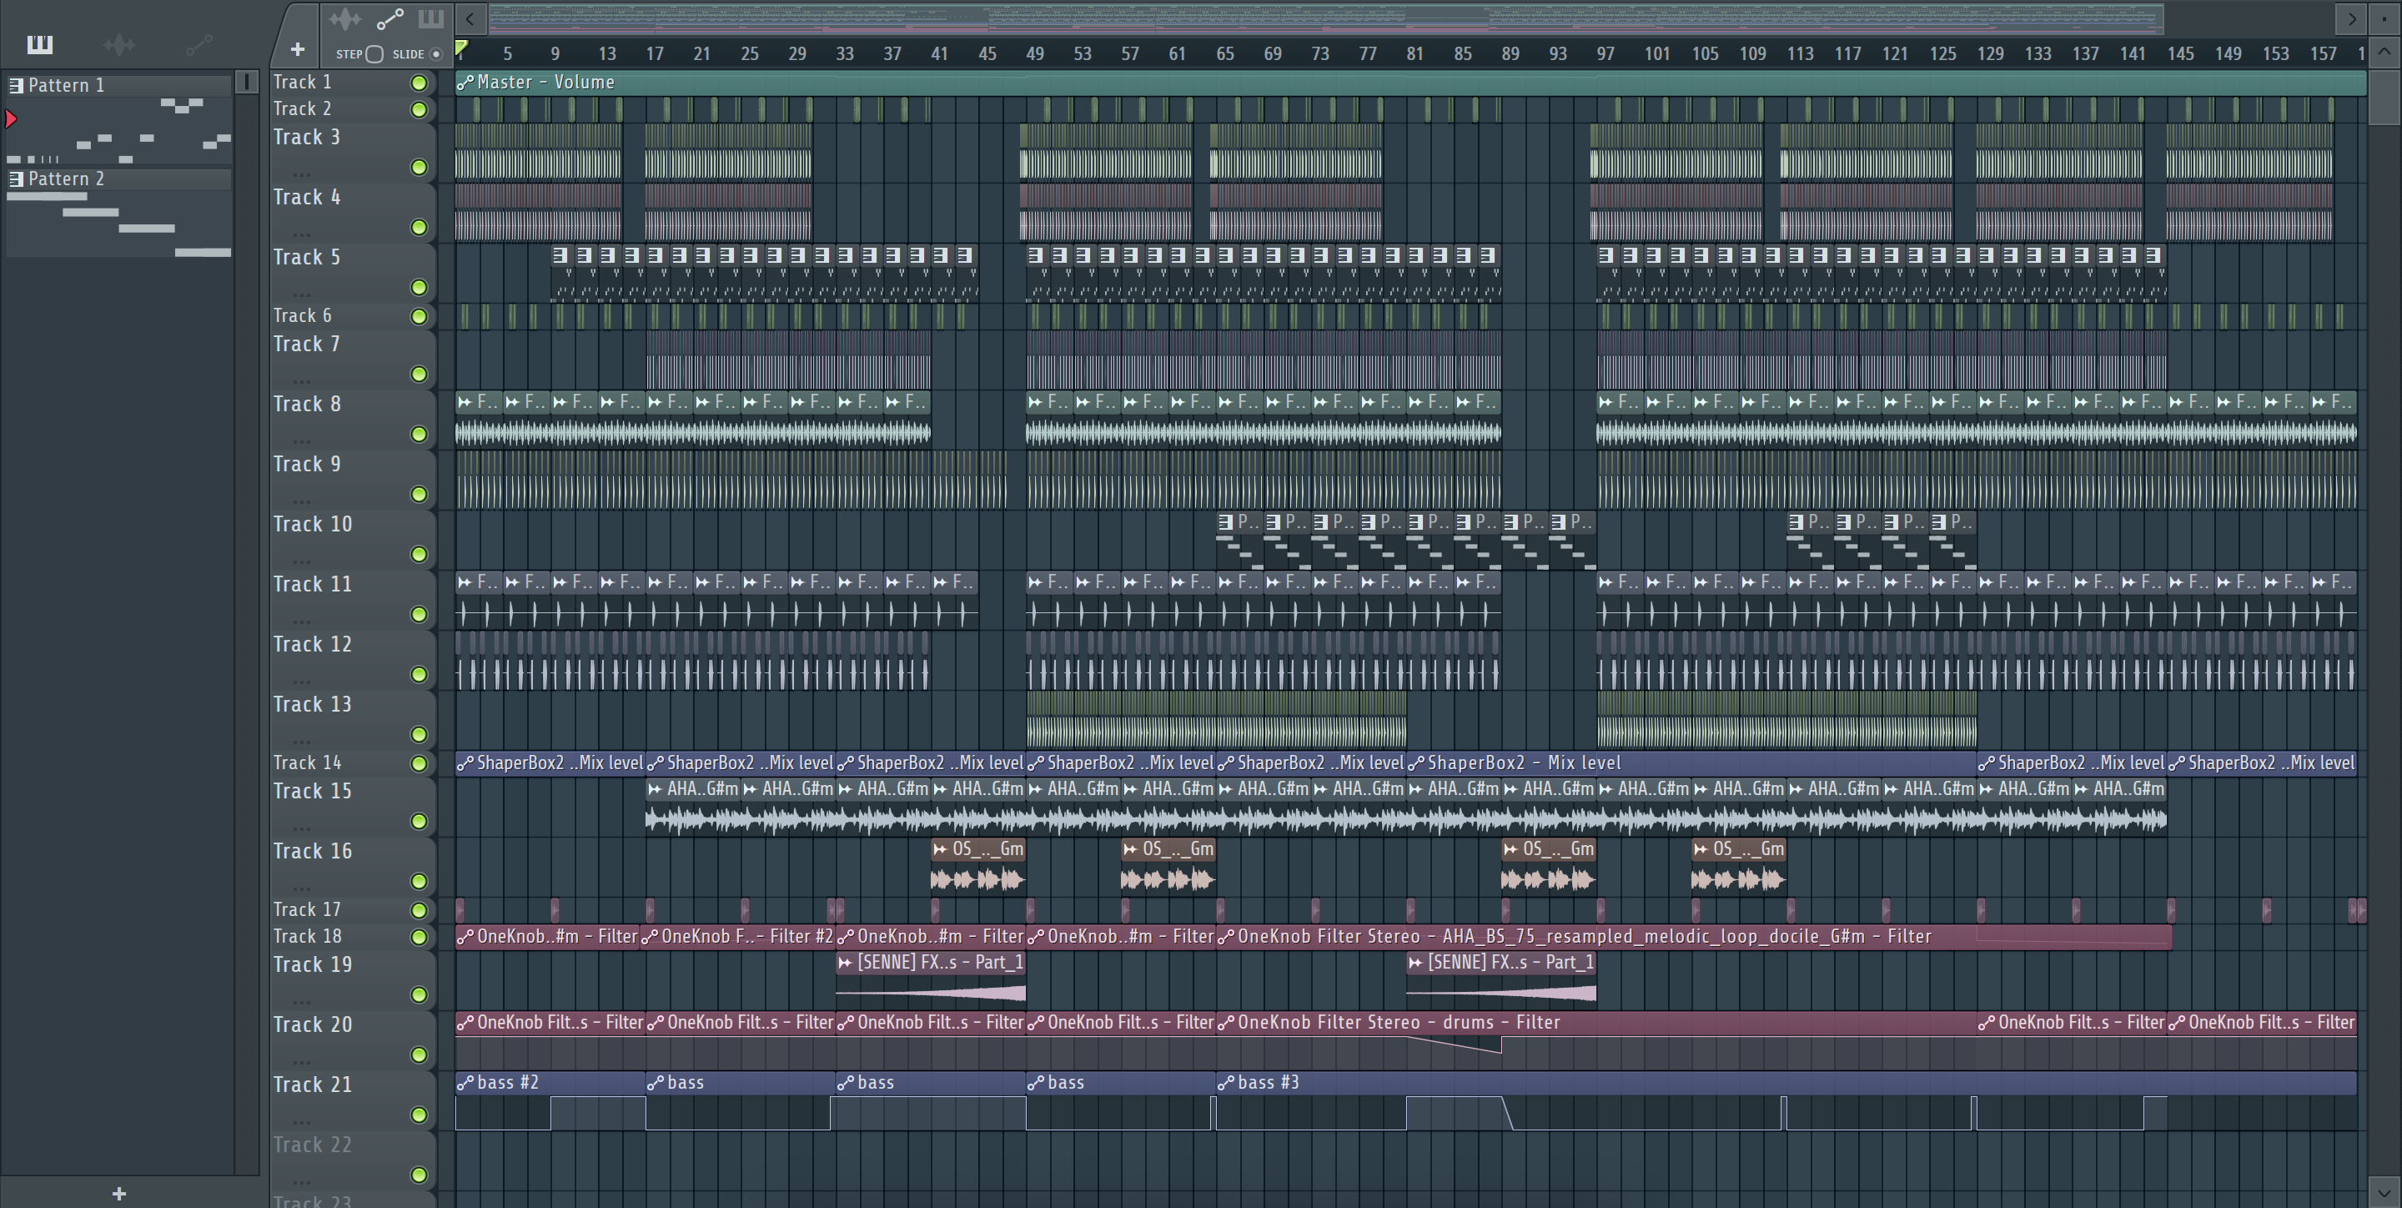Switch picker to audio clips icon
The image size is (2402, 1208).
[x=119, y=44]
